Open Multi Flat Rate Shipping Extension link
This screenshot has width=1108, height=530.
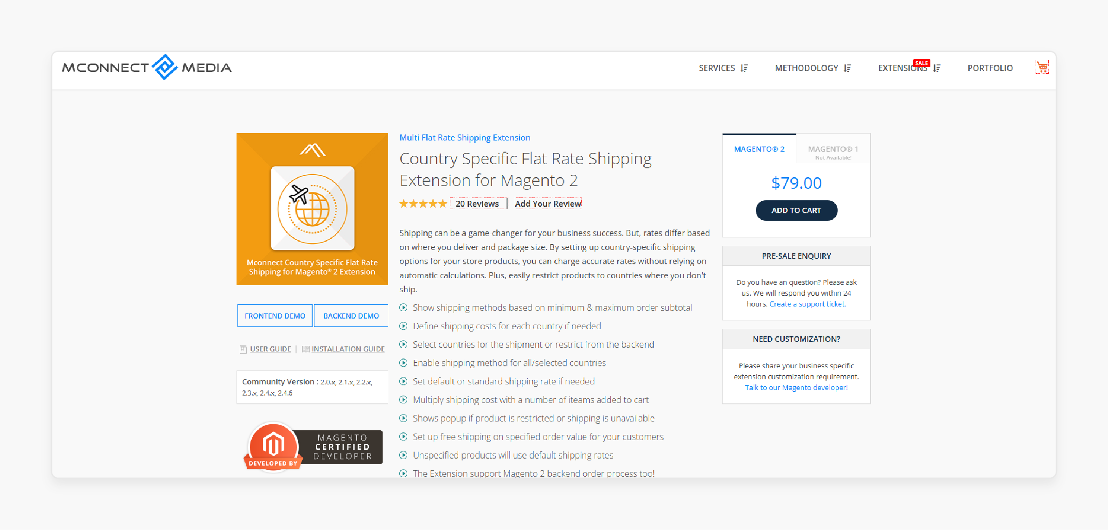(465, 138)
